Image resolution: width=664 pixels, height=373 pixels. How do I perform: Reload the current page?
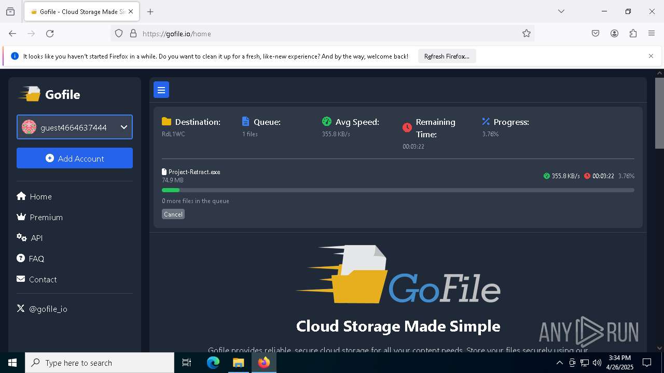click(50, 34)
